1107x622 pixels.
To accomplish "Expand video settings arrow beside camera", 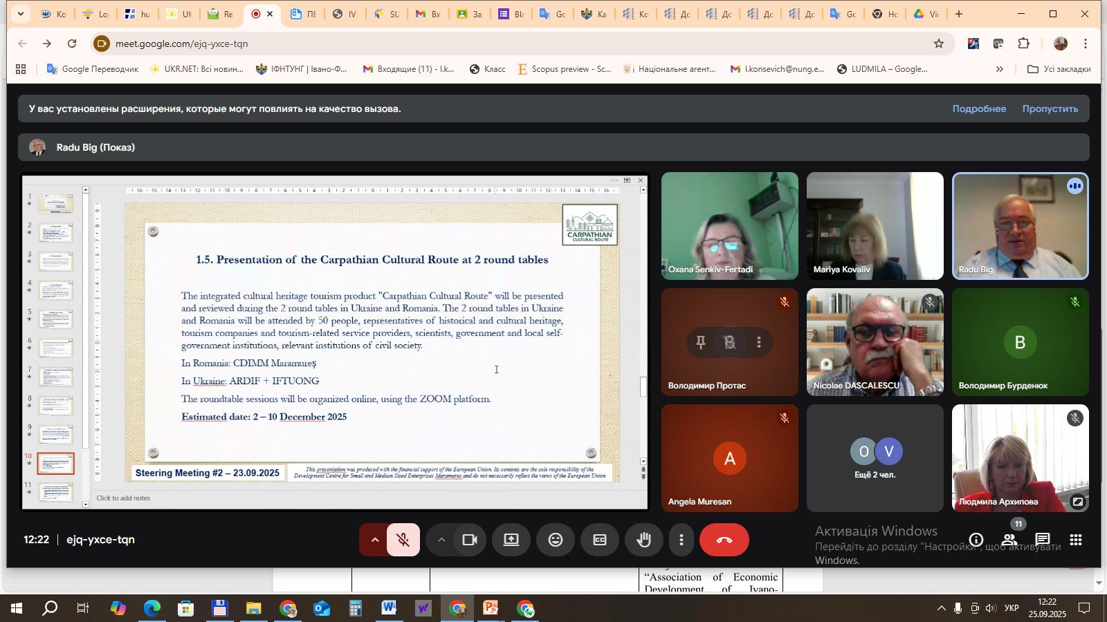I will 441,540.
